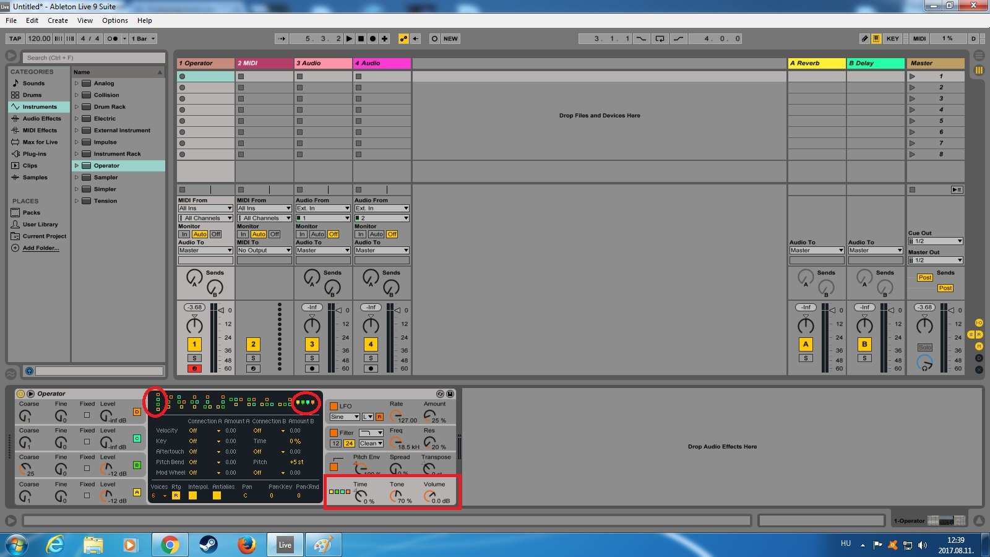Open the Options menu
Image resolution: width=990 pixels, height=557 pixels.
(x=115, y=20)
